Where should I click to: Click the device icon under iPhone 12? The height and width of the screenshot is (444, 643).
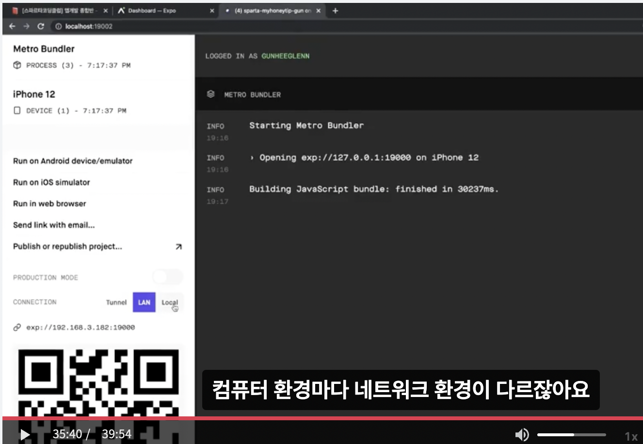tap(17, 111)
